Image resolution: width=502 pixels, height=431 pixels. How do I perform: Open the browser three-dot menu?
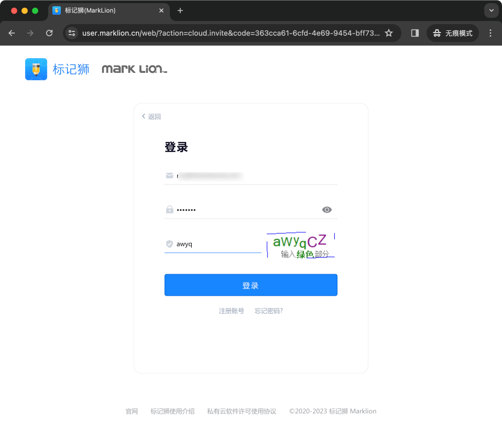[490, 33]
